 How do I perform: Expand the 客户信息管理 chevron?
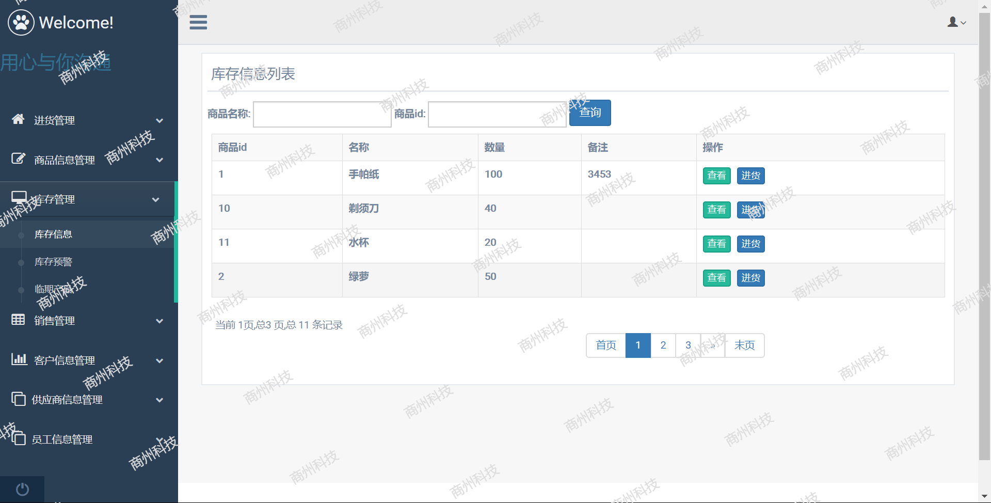pyautogui.click(x=159, y=361)
